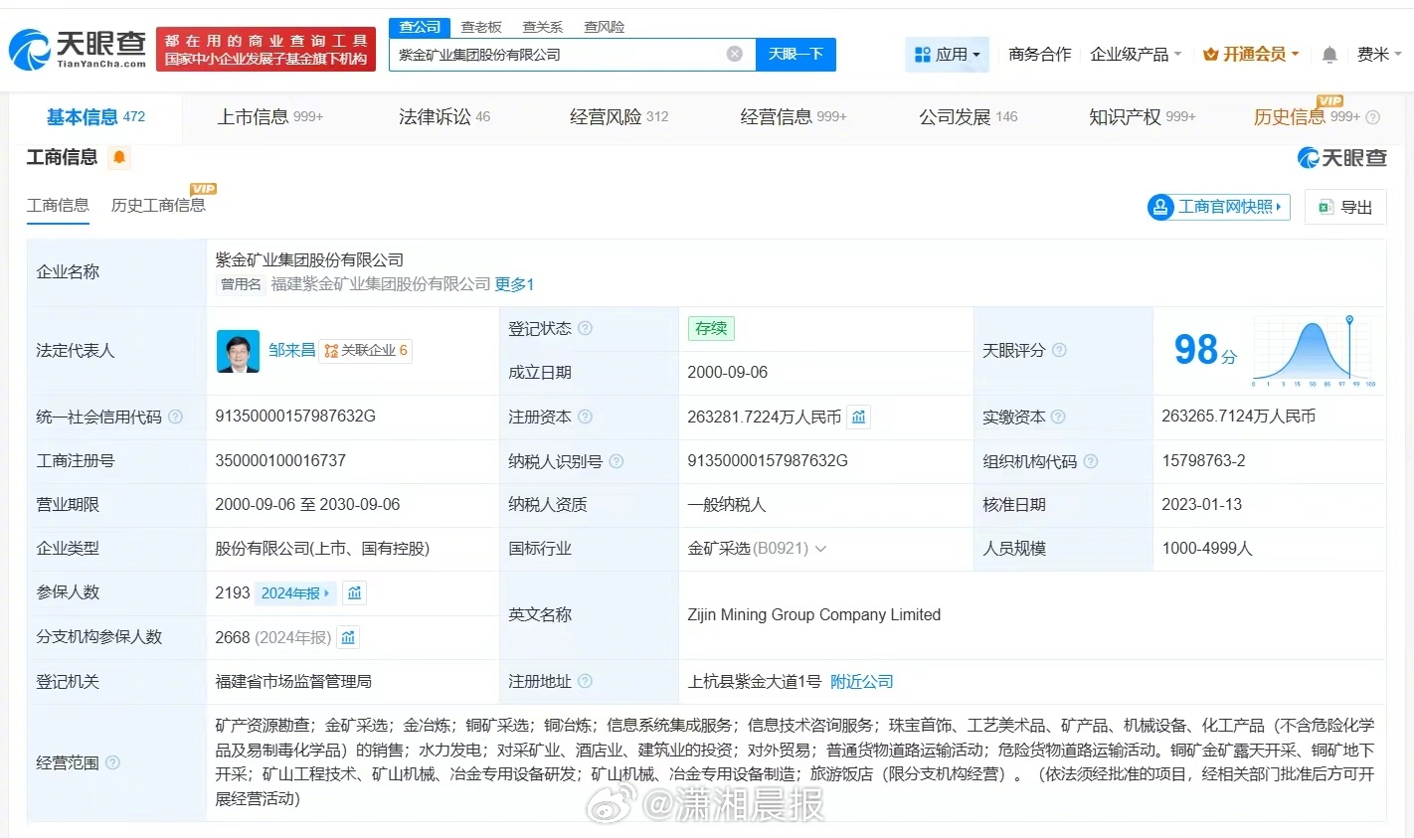Click the orange alert bell beside 工商信息

tap(119, 157)
